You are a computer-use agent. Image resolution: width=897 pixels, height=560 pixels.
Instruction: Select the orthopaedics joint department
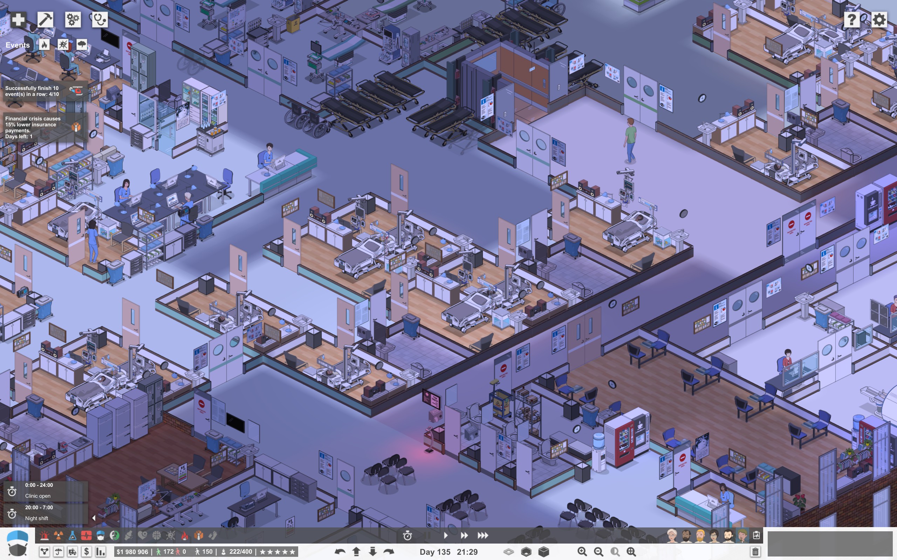[129, 535]
